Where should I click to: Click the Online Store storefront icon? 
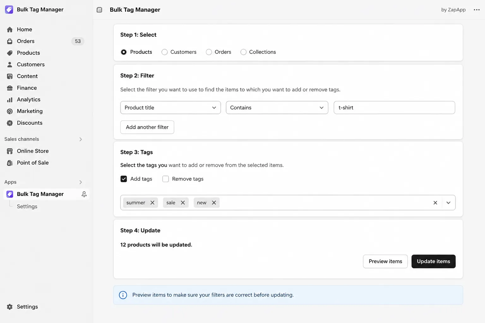[x=10, y=151]
